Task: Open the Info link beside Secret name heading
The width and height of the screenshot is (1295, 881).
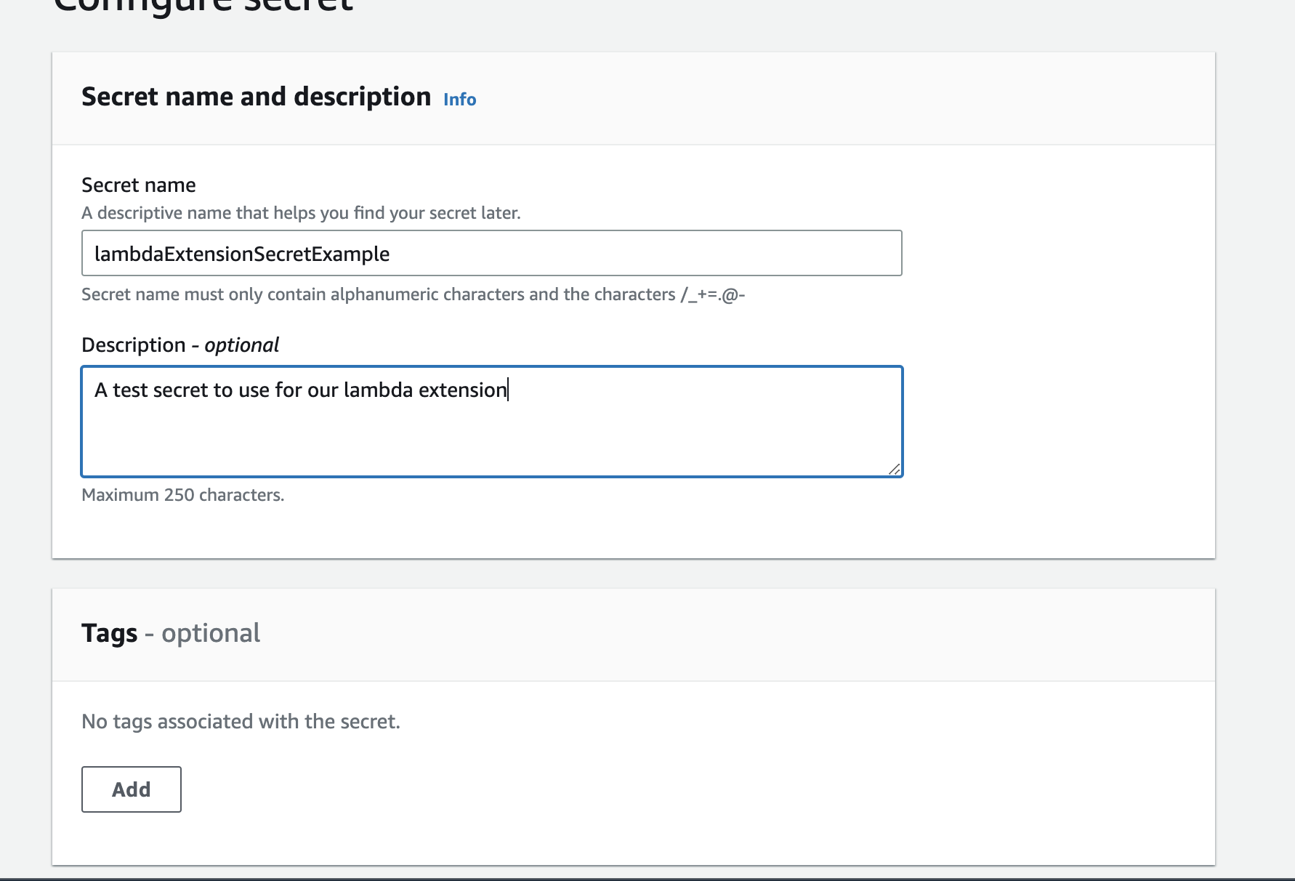Action: pos(460,99)
